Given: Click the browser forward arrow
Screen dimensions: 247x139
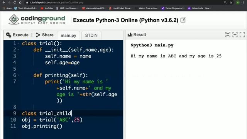Looking at the screenshot, I should [9, 3].
